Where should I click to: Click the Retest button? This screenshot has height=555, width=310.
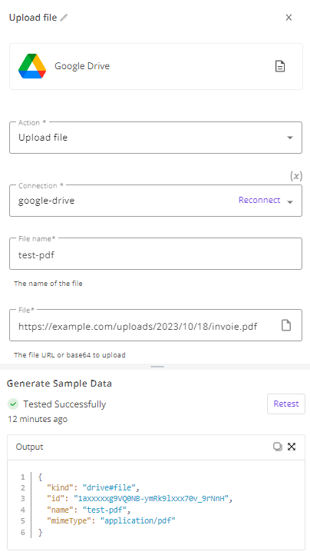[286, 404]
